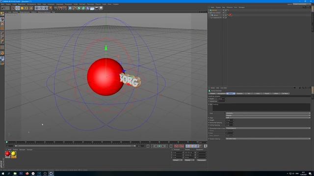
Task: Switch the coordinate system icon
Action: [50, 8]
